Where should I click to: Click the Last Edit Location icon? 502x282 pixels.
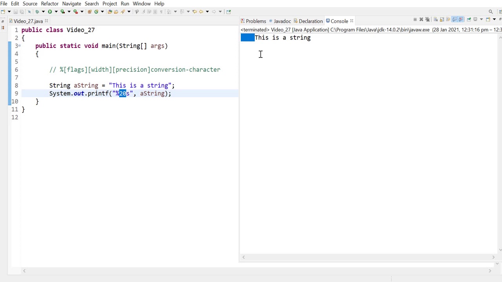point(195,11)
